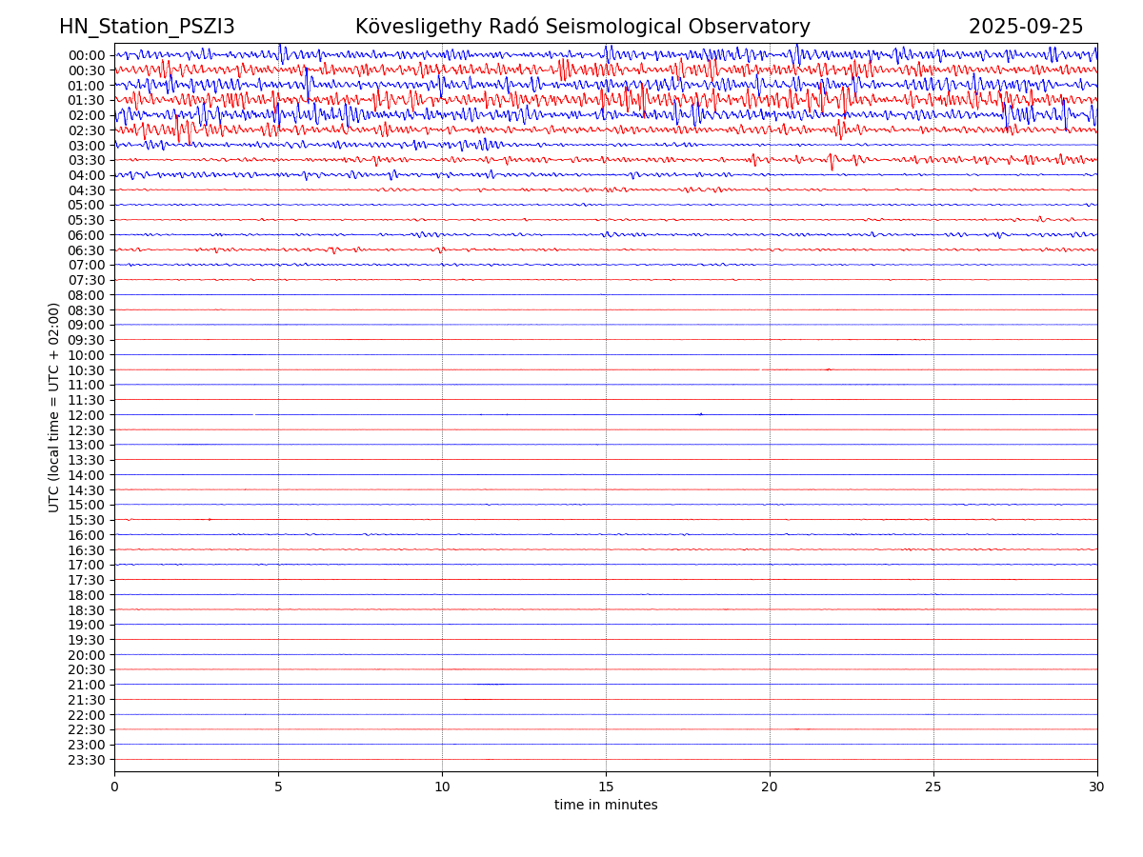Select the 15:30 row time label
Image resolution: width=1143 pixels, height=857 pixels.
click(x=86, y=520)
